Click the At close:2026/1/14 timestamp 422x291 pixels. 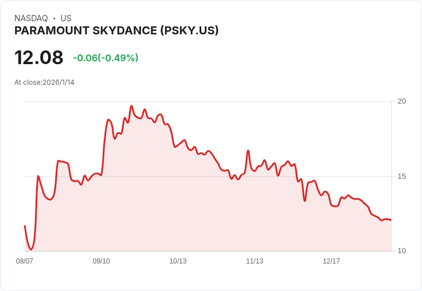[x=44, y=82]
